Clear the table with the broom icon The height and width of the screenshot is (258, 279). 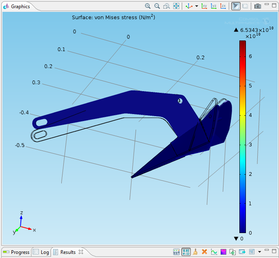point(195,252)
